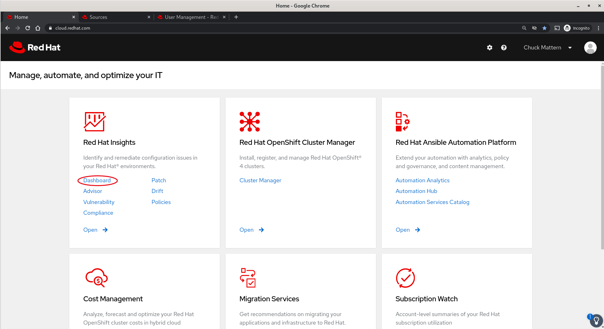Click the Red Hat Ansible Automation Platform heading
This screenshot has width=604, height=329.
click(x=456, y=142)
